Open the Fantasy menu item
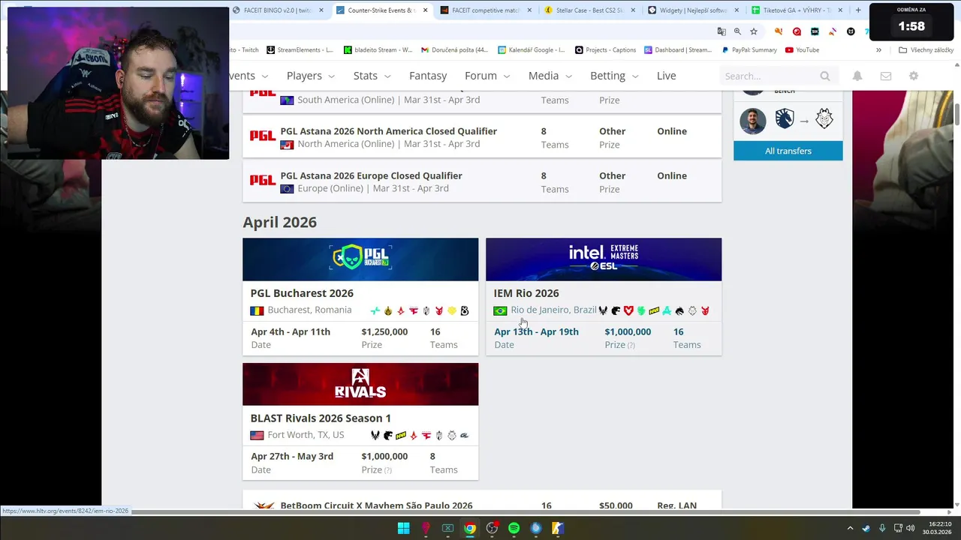 tap(428, 76)
